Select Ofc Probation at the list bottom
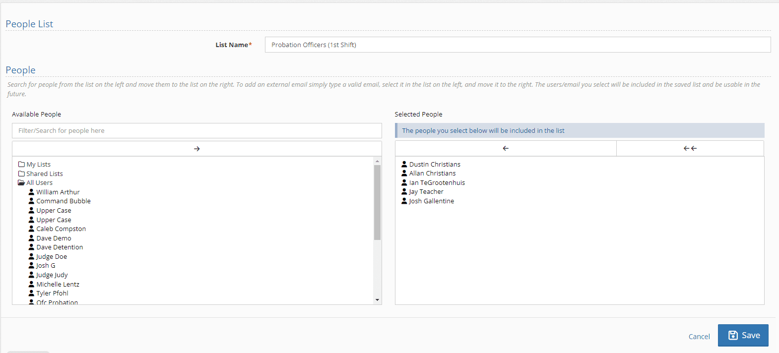The width and height of the screenshot is (779, 353). (57, 302)
